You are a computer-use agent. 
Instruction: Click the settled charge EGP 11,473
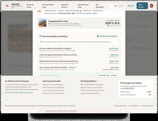112,23
